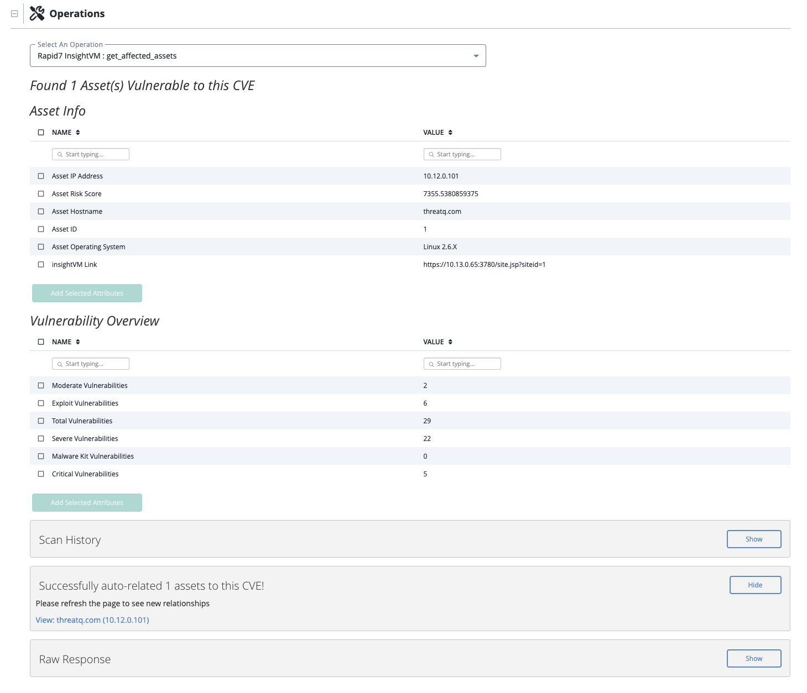Check the Asset ID row
Viewport: 807px width, 693px height.
(x=41, y=229)
